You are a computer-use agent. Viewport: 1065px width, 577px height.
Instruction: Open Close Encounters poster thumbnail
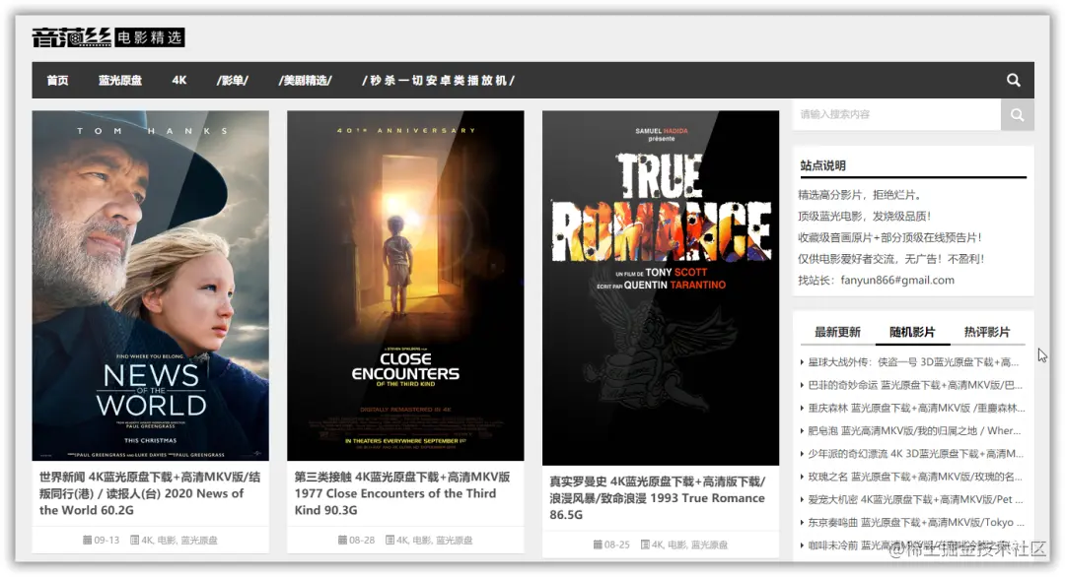[x=405, y=286]
